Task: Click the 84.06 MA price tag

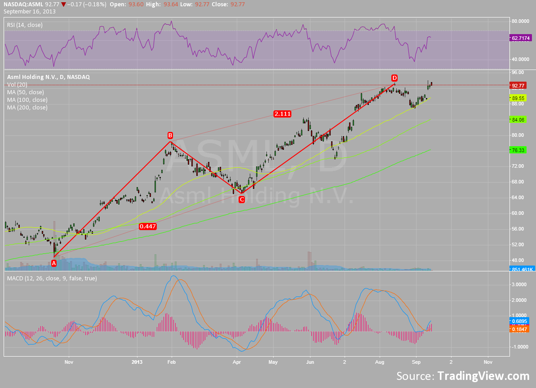Action: click(518, 120)
